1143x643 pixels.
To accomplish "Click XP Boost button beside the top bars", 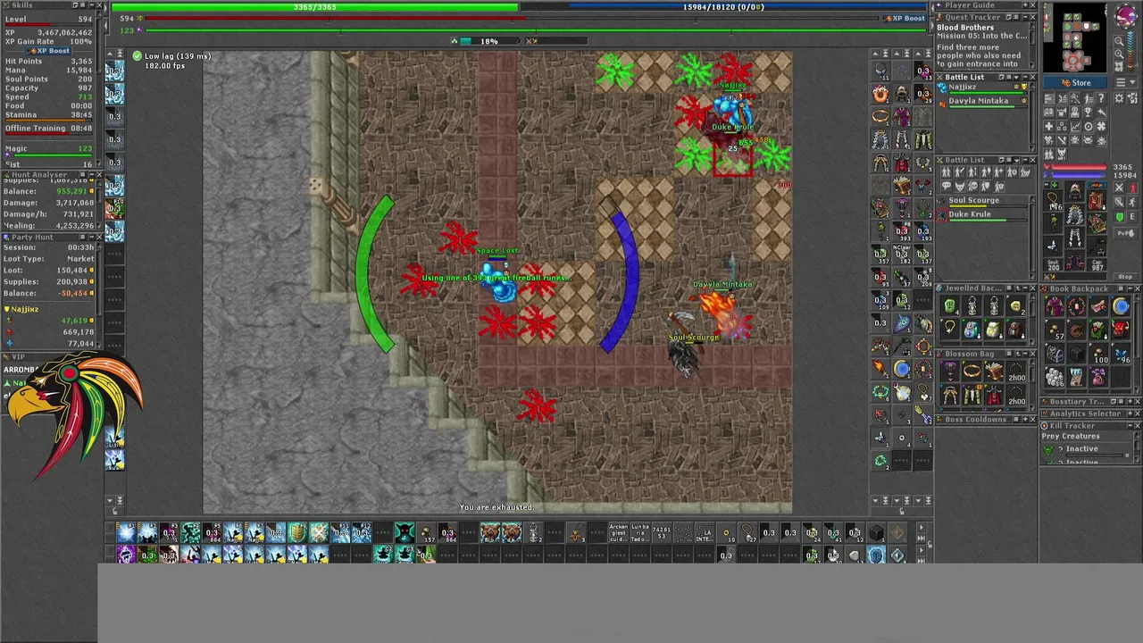I will click(x=905, y=18).
